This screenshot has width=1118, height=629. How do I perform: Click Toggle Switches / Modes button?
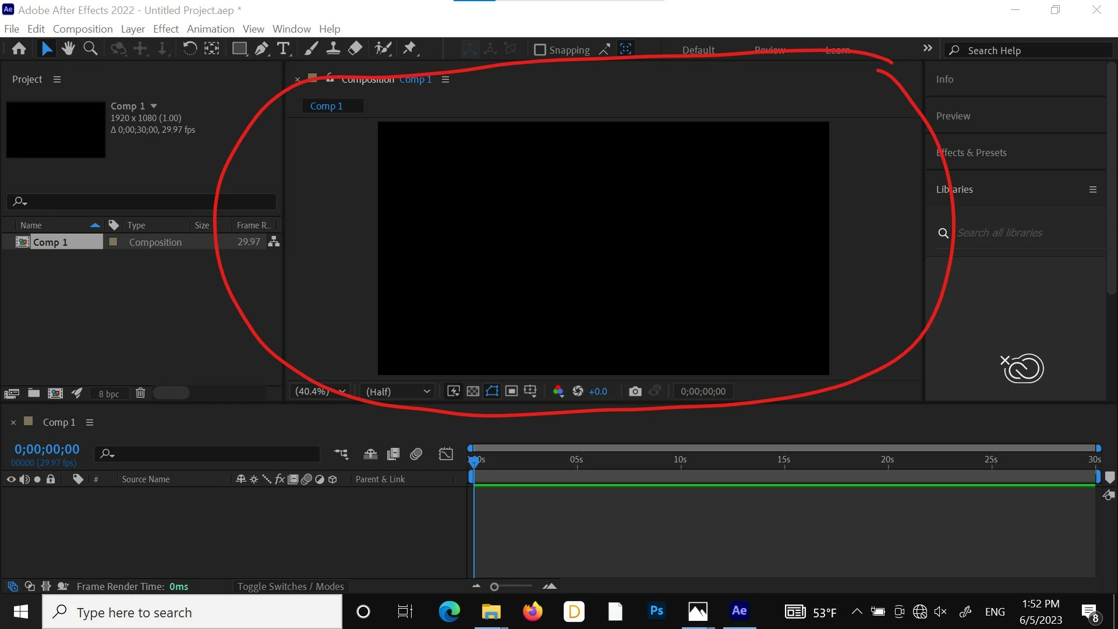point(291,586)
